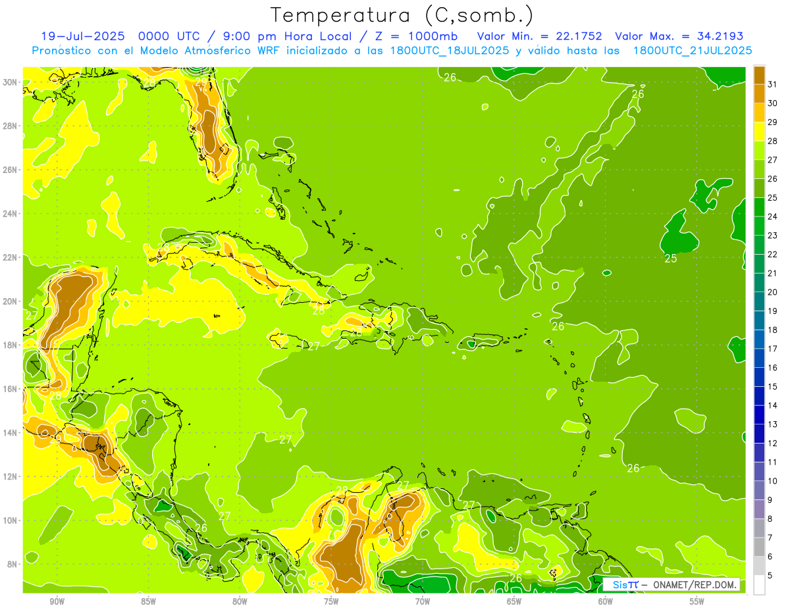Click the legend value 27
The height and width of the screenshot is (610, 790).
point(773,160)
